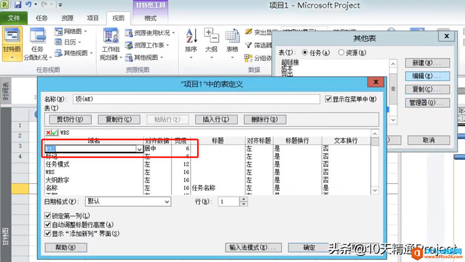Click scroll-up arrow in 其他表 list
This screenshot has height=262, width=465.
point(393,63)
